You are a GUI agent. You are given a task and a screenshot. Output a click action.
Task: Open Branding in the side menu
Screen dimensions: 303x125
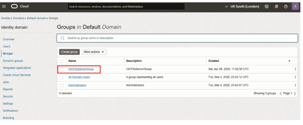9,118
